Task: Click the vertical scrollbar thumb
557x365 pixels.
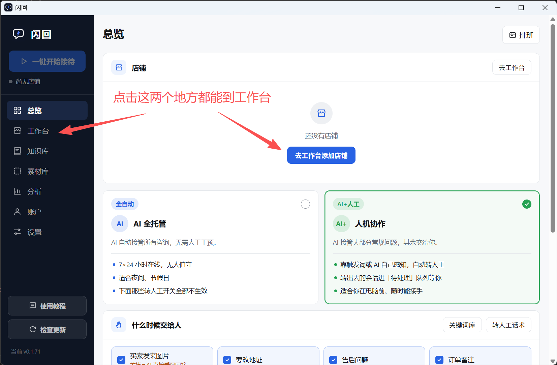Action: [553, 128]
